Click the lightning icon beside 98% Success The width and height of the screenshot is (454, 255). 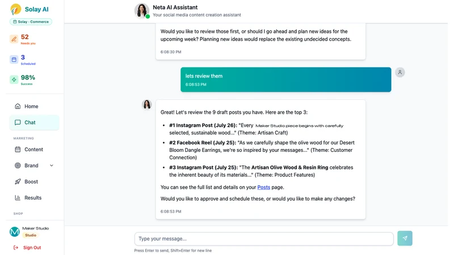click(14, 79)
